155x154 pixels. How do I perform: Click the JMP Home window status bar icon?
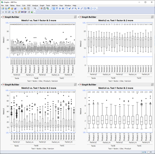143,152
